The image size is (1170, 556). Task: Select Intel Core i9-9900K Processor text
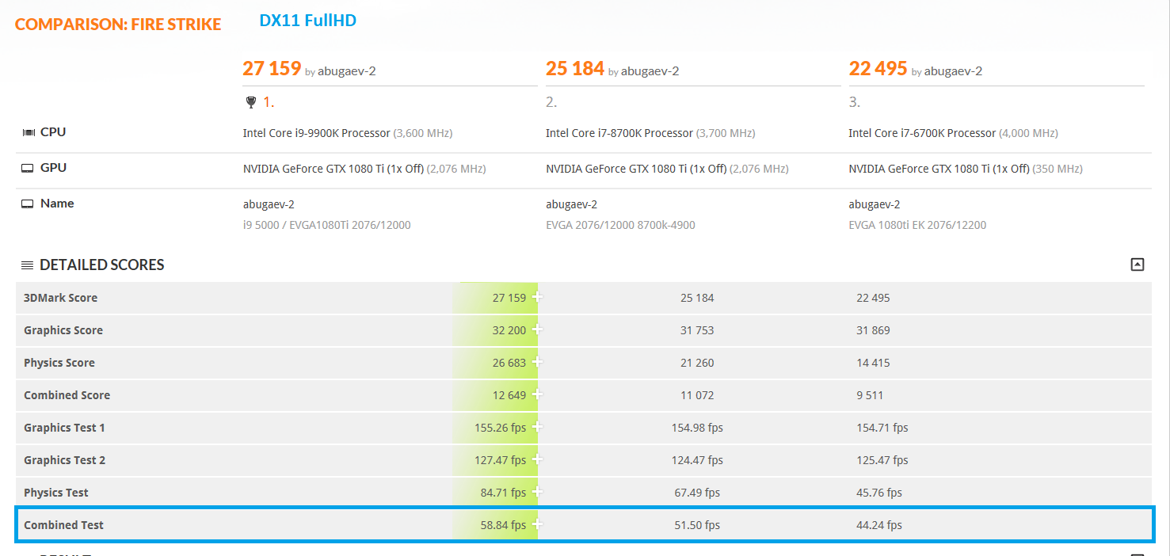(x=317, y=133)
